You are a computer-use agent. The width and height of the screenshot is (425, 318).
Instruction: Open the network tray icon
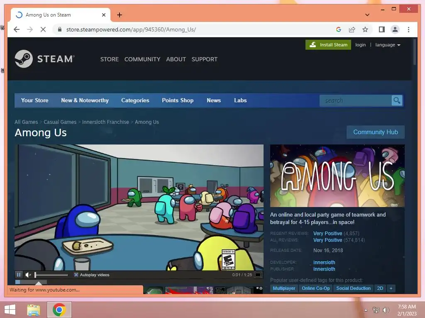click(x=376, y=310)
